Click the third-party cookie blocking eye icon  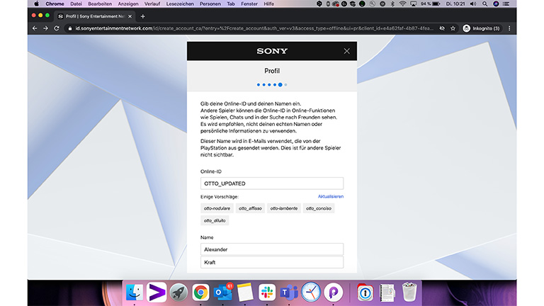coord(442,28)
